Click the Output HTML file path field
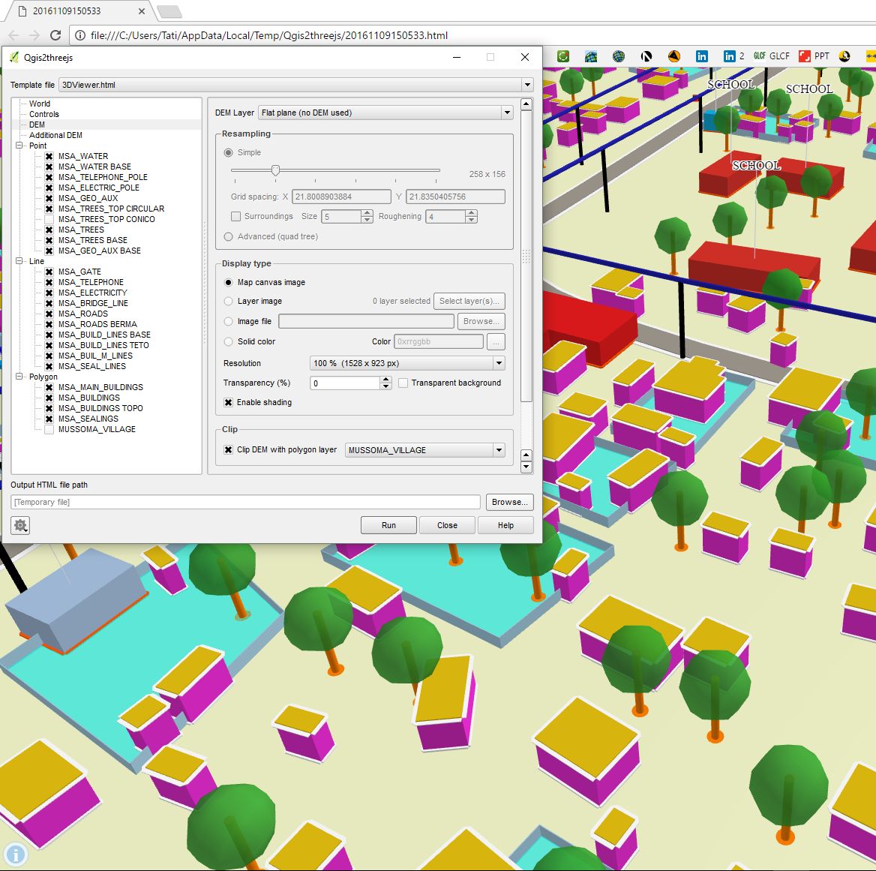Viewport: 876px width, 871px height. [245, 502]
